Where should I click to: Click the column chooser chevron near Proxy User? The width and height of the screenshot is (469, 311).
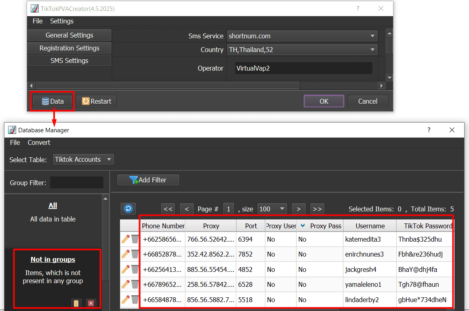tap(303, 225)
